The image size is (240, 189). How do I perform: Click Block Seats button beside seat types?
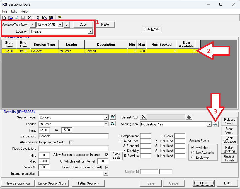point(116,156)
